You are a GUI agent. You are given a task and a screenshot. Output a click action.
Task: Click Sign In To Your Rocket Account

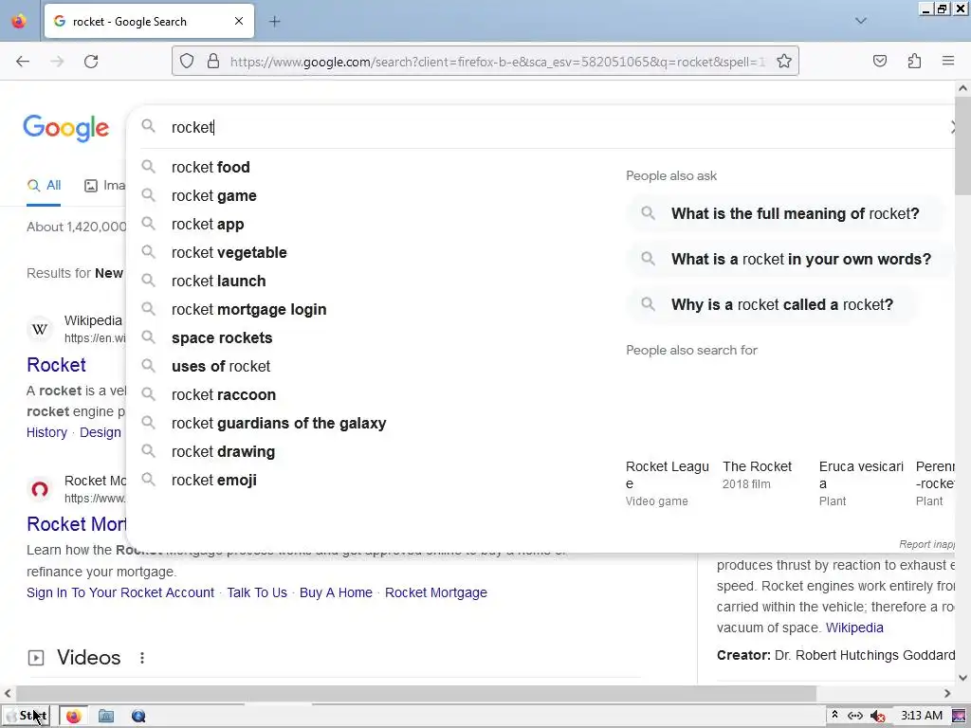tap(120, 593)
